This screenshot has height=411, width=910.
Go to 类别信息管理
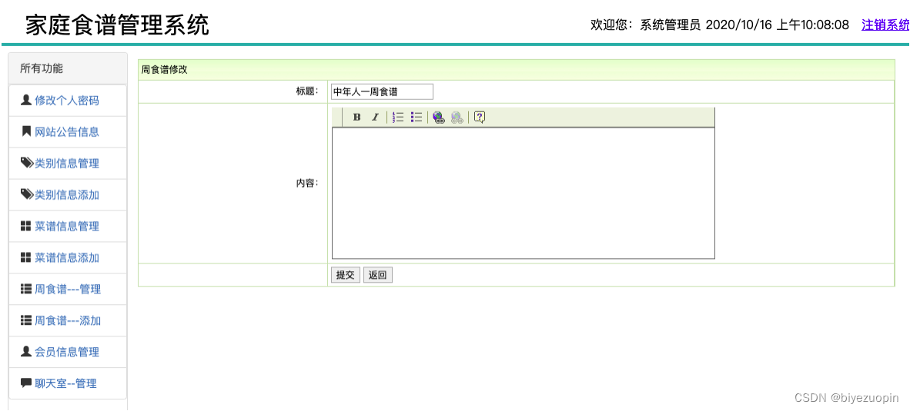click(x=68, y=163)
